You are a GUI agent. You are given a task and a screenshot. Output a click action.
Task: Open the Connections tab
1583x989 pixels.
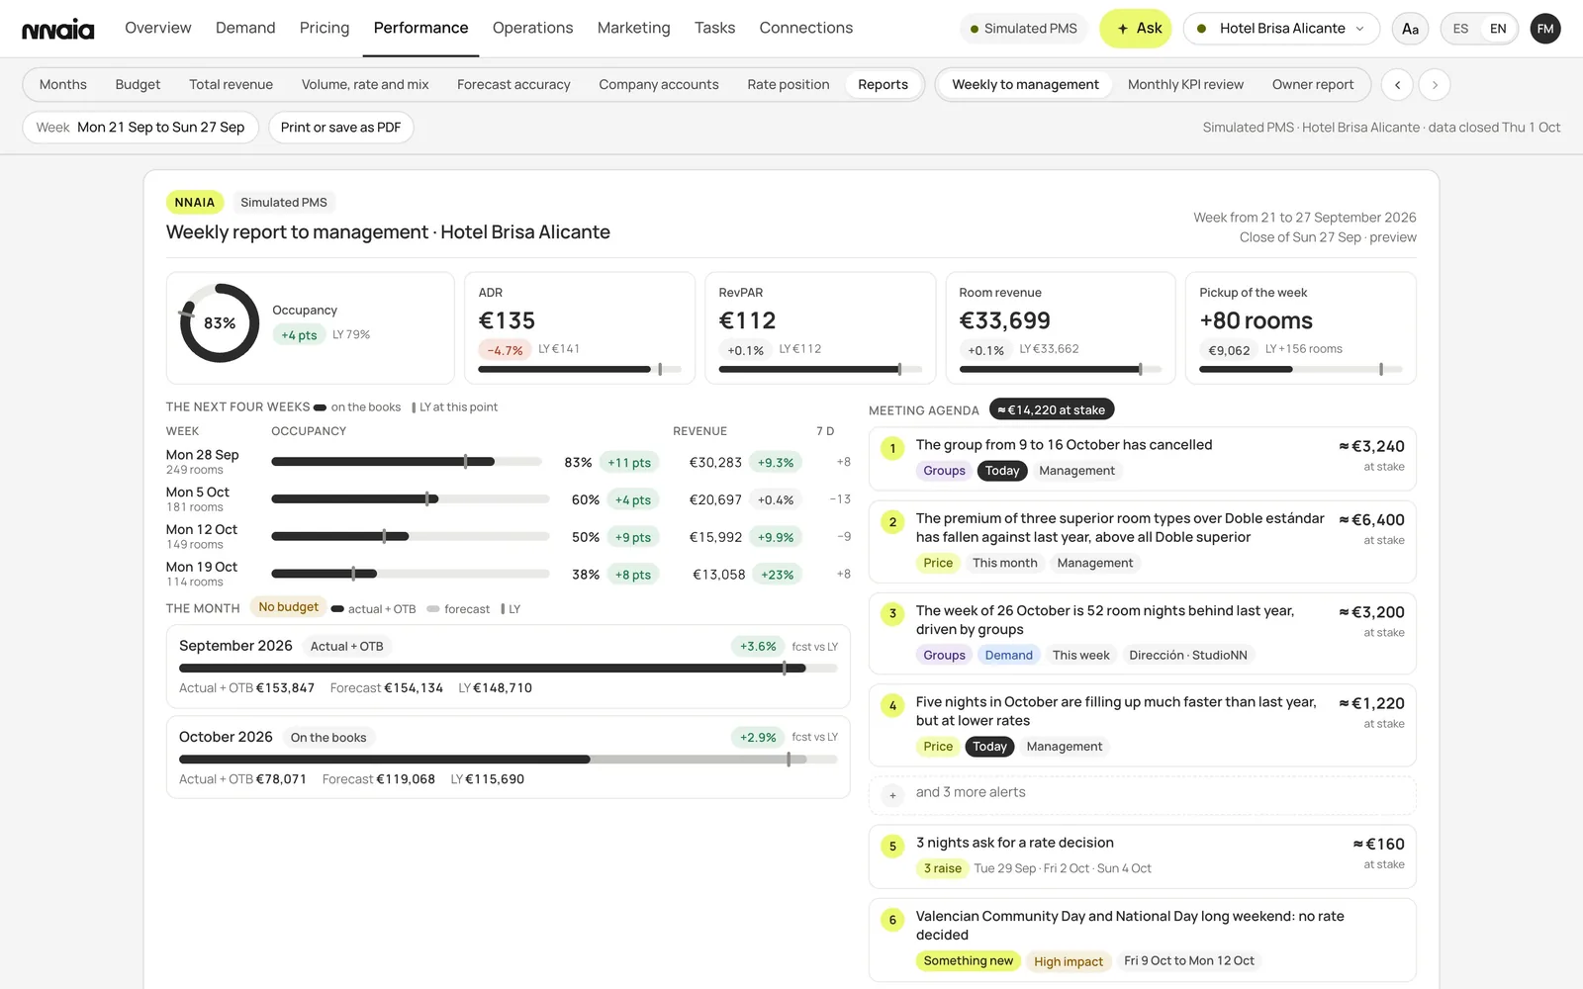click(x=805, y=28)
